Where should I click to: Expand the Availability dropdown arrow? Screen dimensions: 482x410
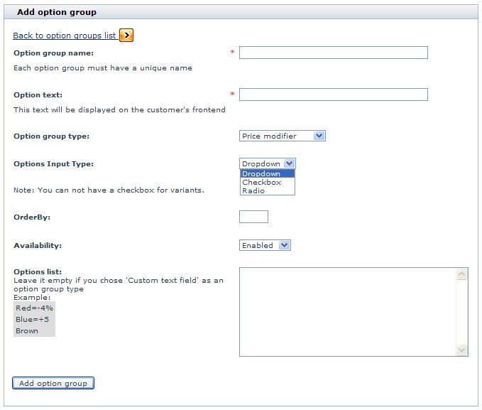pos(285,245)
